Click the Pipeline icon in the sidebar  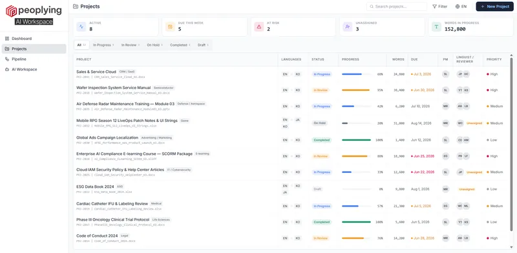coord(7,59)
